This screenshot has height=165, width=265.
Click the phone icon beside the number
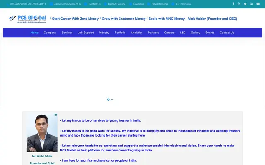point(8,4)
